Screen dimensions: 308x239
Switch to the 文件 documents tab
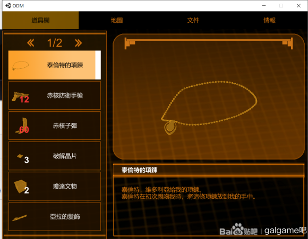(x=193, y=20)
